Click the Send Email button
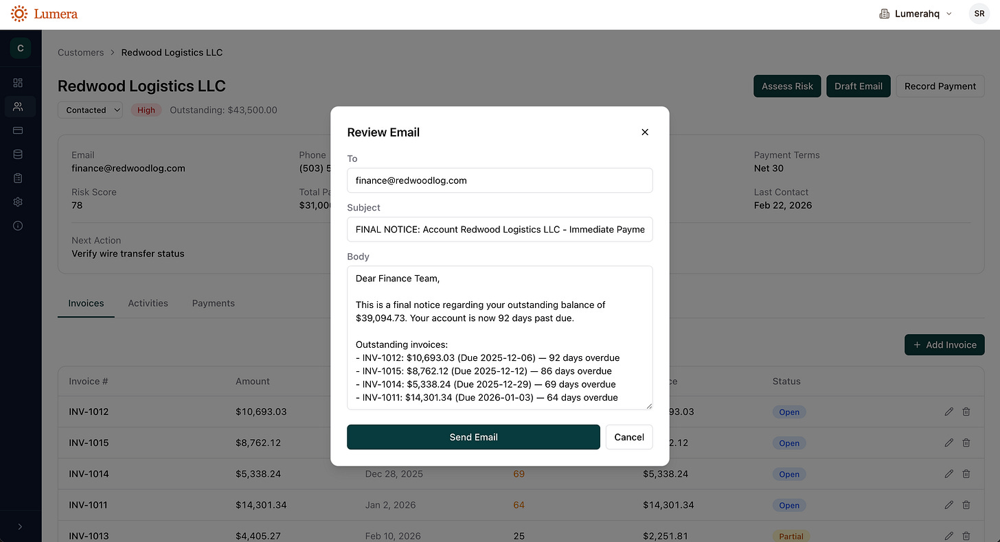Image resolution: width=1000 pixels, height=542 pixels. click(473, 437)
